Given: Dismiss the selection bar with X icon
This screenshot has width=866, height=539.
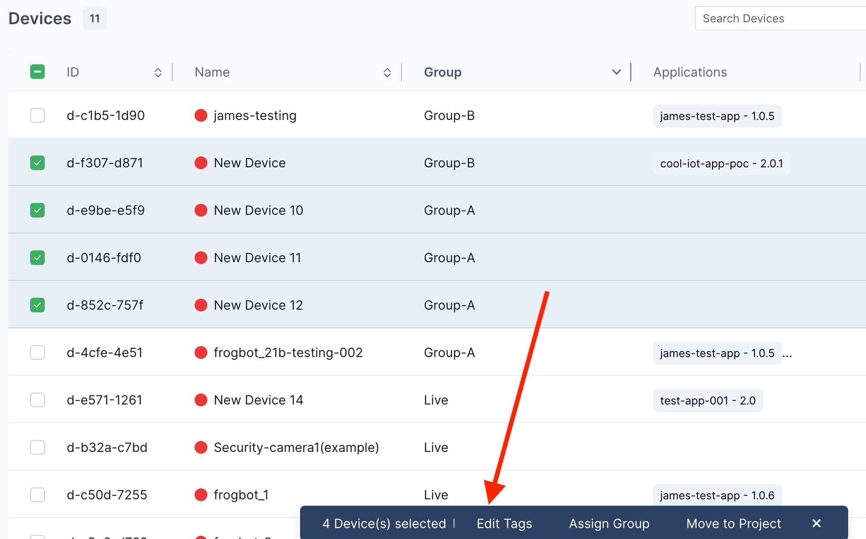Looking at the screenshot, I should click(x=816, y=523).
